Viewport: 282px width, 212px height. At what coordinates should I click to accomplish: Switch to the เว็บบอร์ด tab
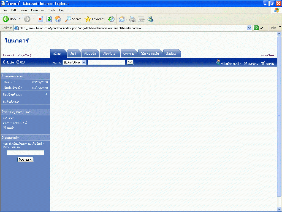coord(90,54)
